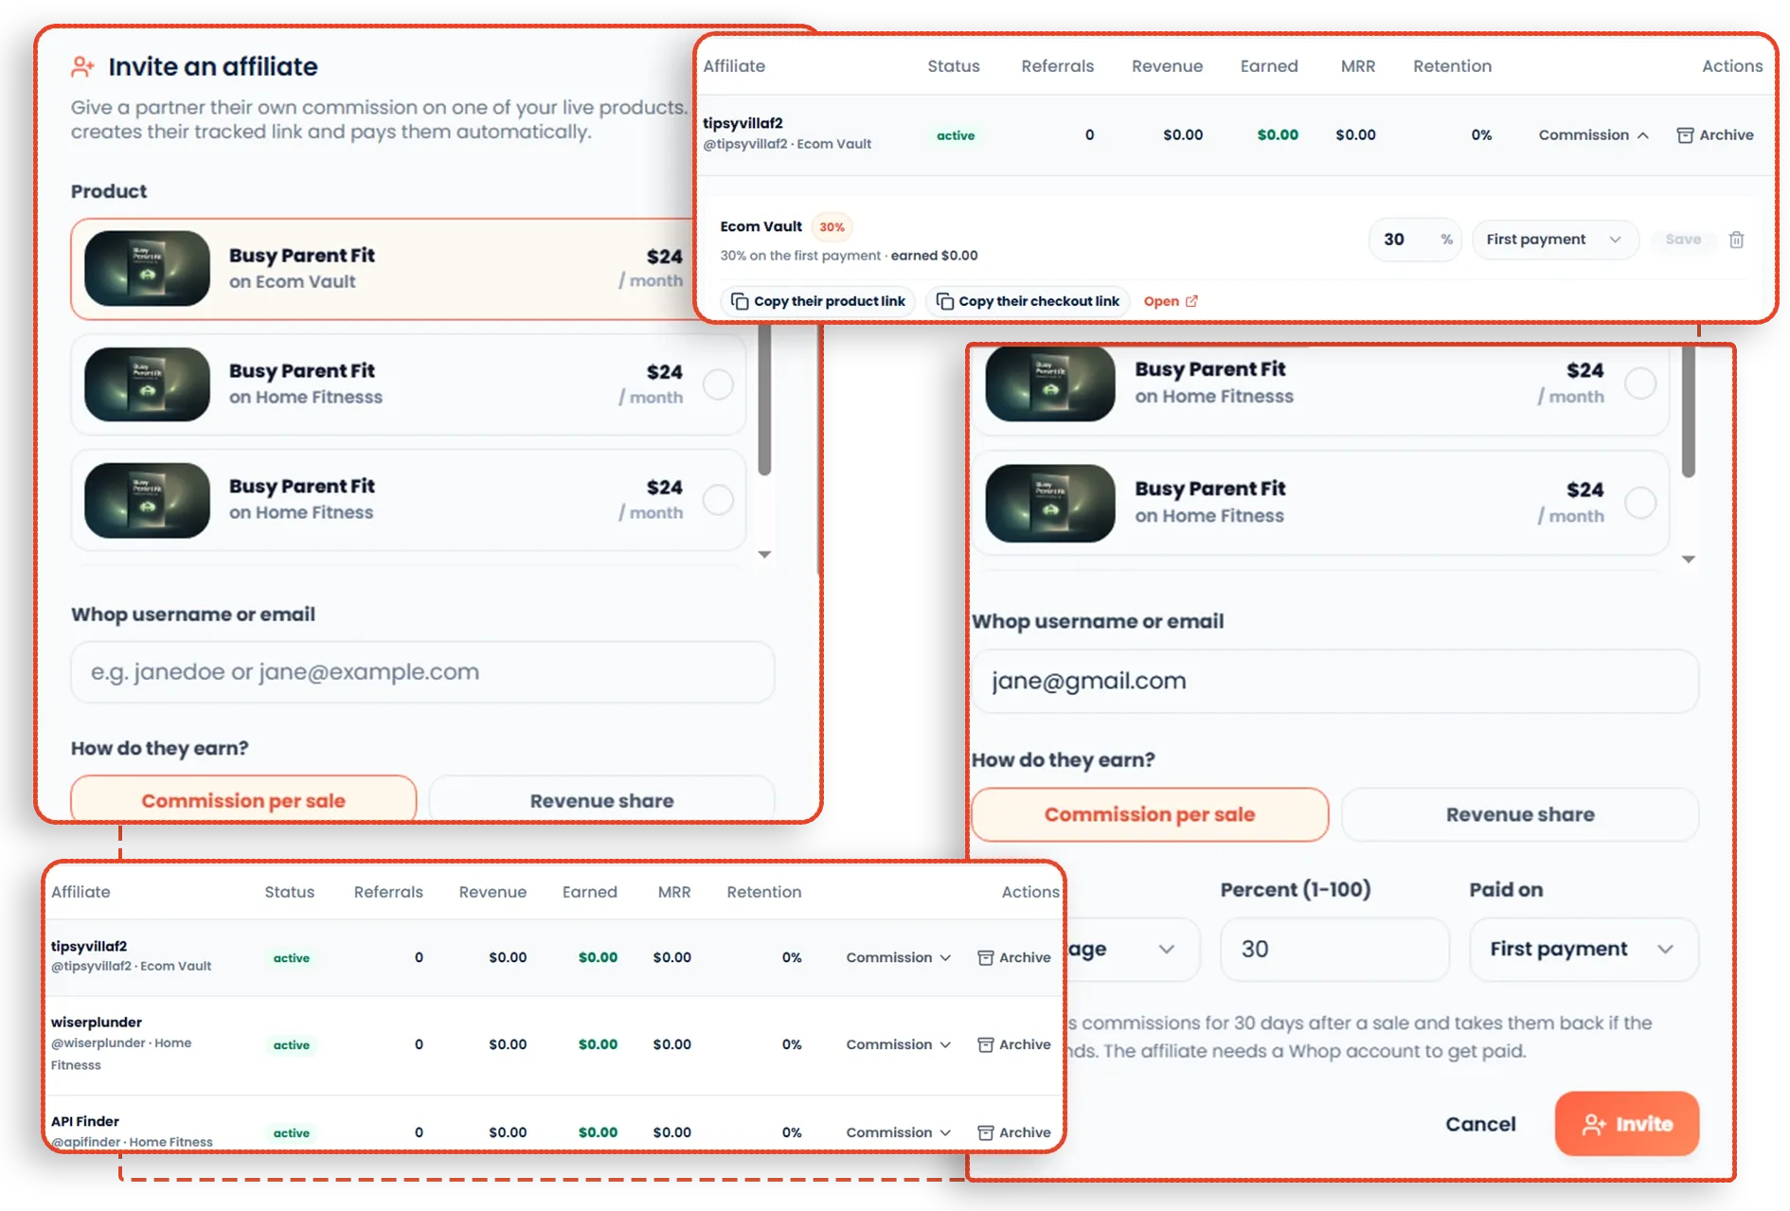Copy their product link
Image resolution: width=1790 pixels, height=1211 pixels.
(x=818, y=301)
